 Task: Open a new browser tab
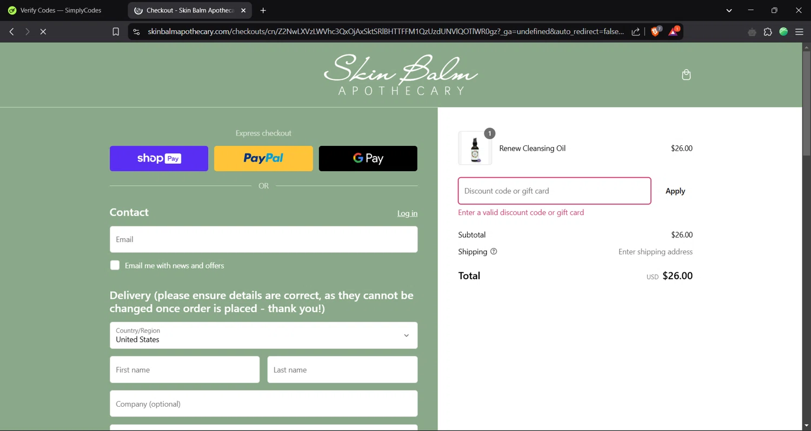tap(263, 10)
